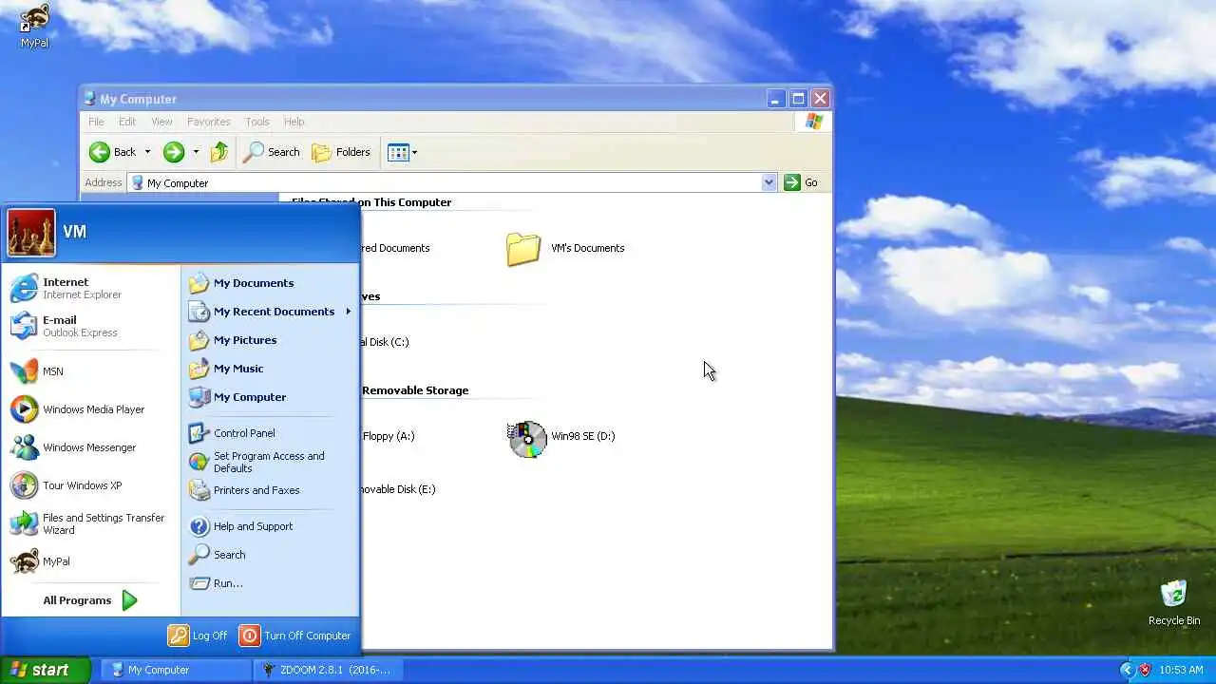The width and height of the screenshot is (1216, 684).
Task: Click the green Forward arrow button
Action: [173, 152]
